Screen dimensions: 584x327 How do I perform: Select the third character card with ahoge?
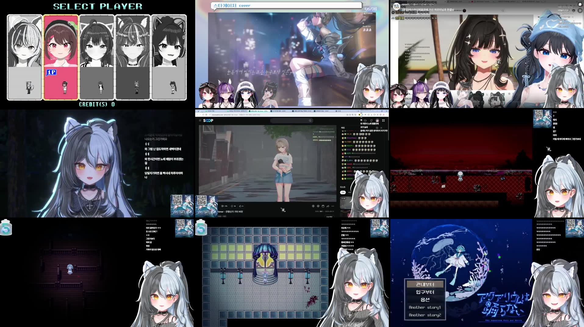click(x=97, y=57)
